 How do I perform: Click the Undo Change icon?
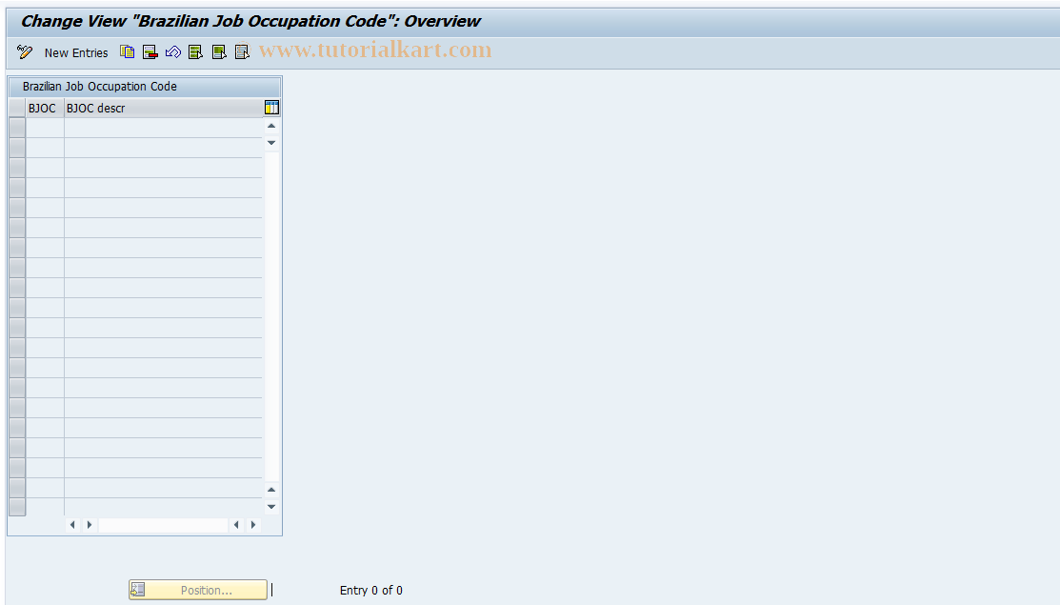coord(173,52)
